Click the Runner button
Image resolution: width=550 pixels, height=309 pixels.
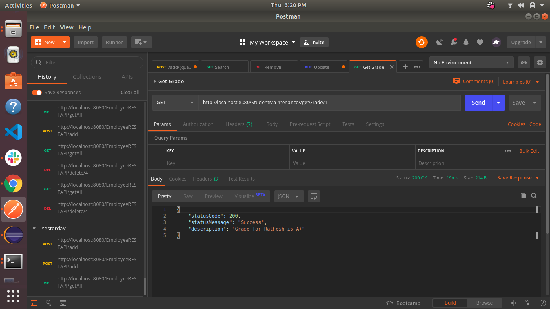114,42
